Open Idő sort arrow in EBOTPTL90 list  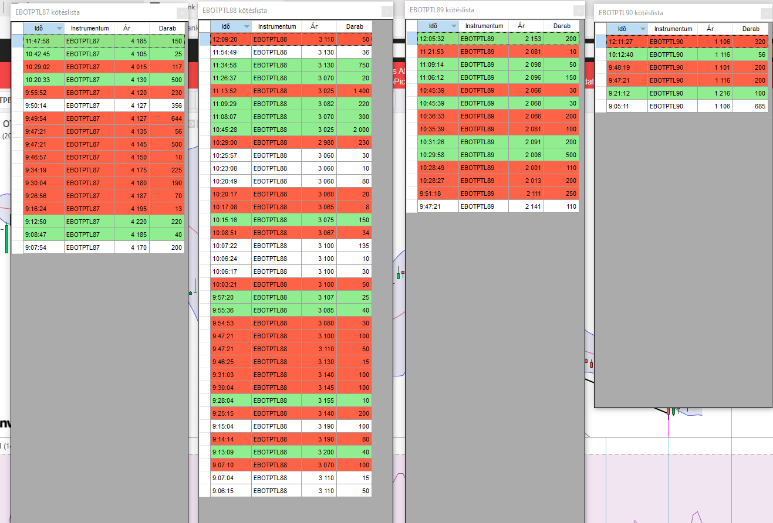click(x=642, y=29)
